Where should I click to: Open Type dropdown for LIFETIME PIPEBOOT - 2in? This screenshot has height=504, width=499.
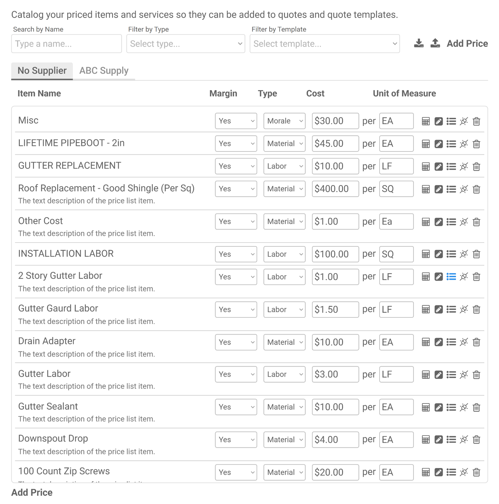[x=284, y=144]
